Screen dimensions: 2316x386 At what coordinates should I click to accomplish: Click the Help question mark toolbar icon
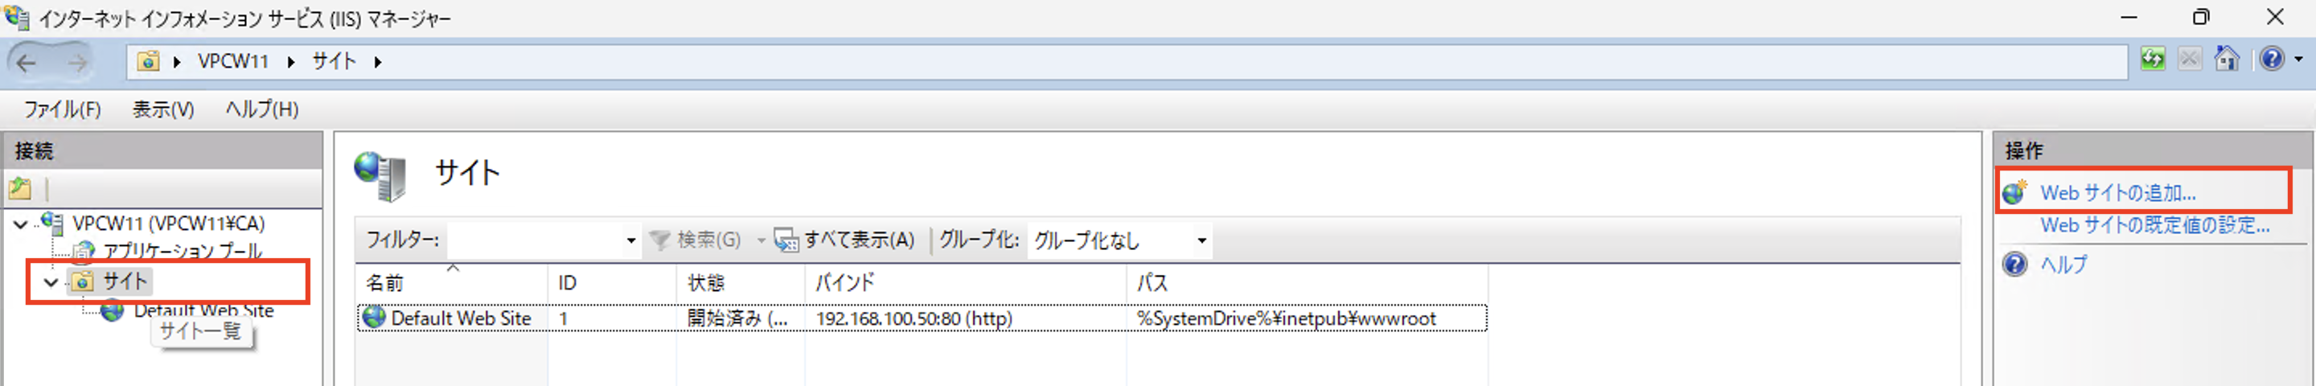(x=2273, y=60)
